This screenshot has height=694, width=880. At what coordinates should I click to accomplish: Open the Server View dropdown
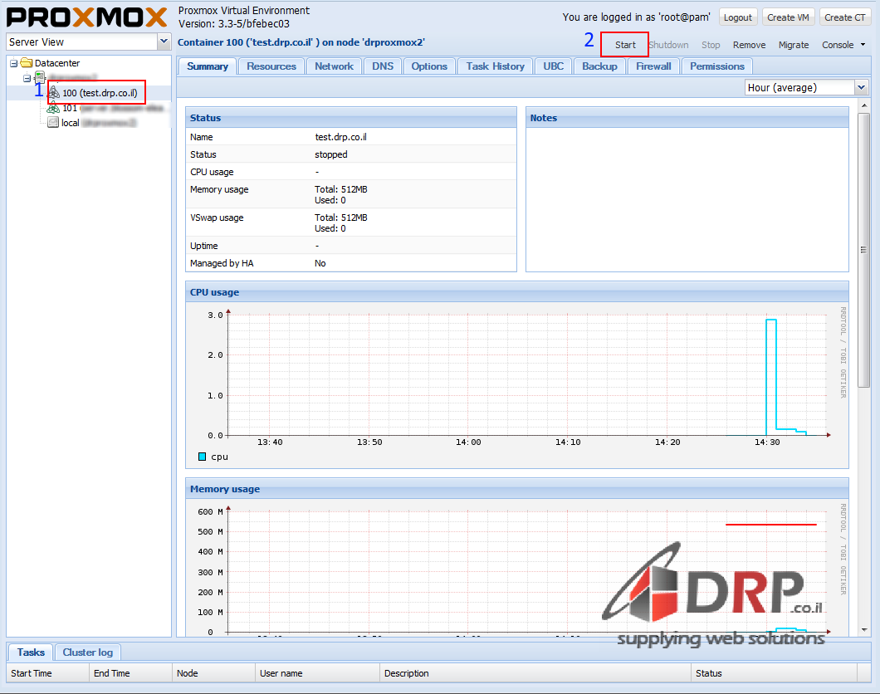pos(163,42)
